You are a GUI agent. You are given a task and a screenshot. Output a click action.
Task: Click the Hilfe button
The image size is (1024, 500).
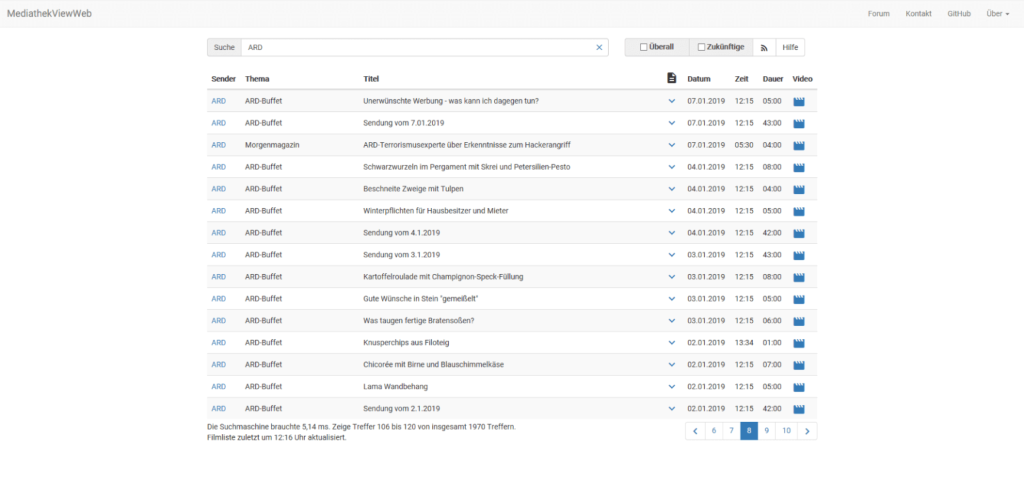(x=790, y=47)
